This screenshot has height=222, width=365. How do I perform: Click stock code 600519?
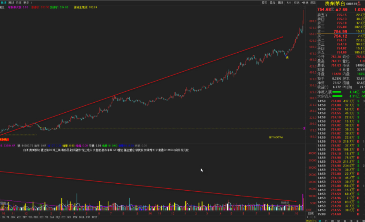tap(351, 4)
